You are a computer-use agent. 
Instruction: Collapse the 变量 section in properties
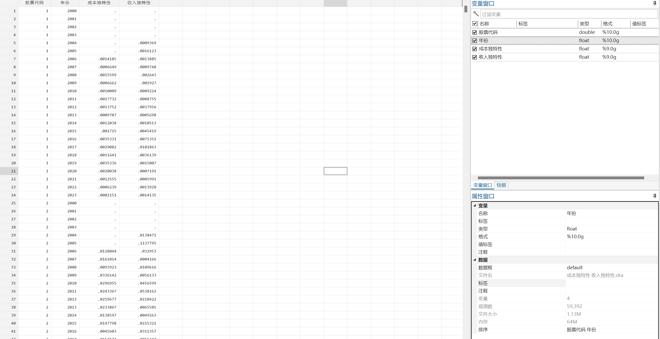(475, 205)
